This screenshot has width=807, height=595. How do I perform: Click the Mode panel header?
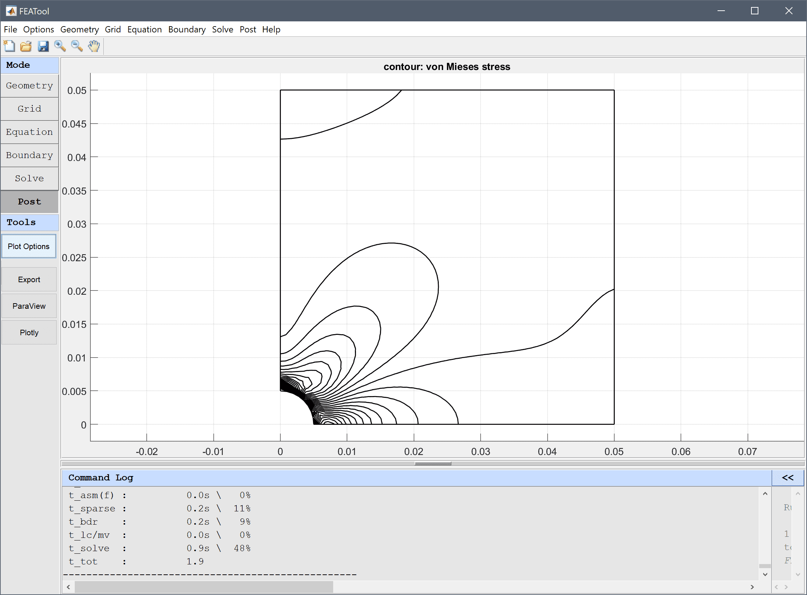pyautogui.click(x=29, y=65)
